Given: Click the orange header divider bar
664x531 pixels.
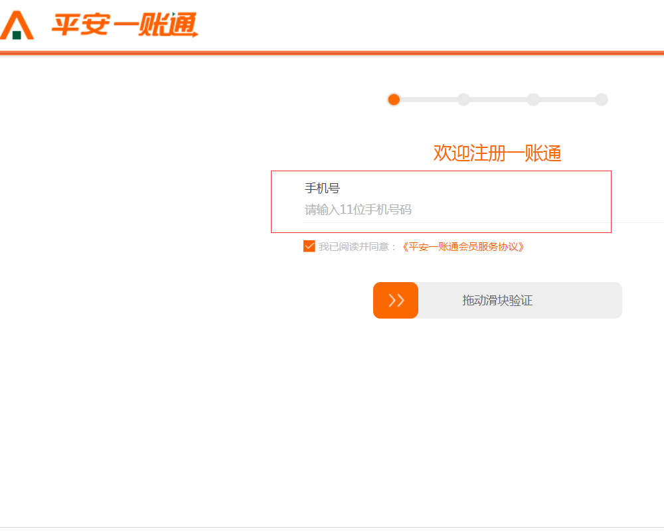Looking at the screenshot, I should pyautogui.click(x=332, y=52).
